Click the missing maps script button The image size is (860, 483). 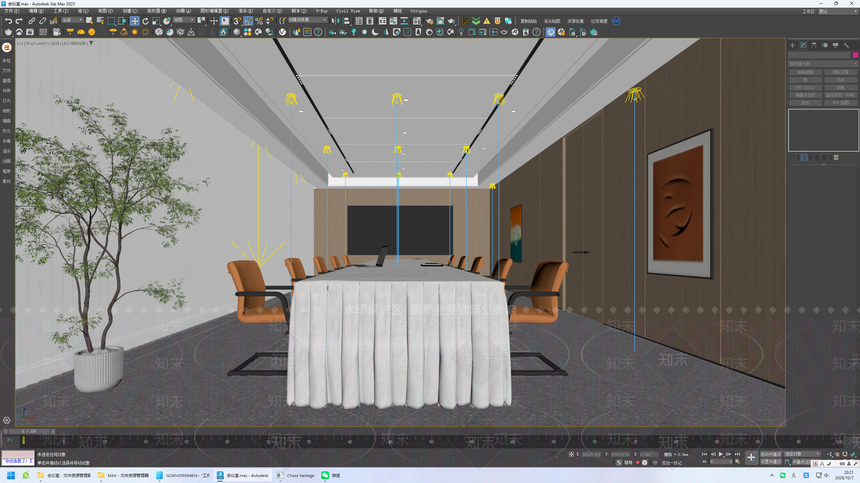[552, 21]
